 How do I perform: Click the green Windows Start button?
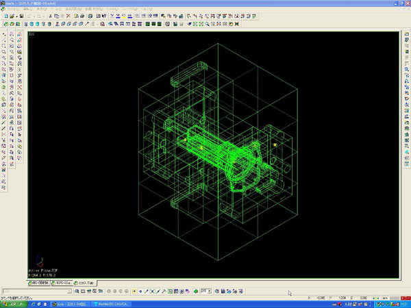(11, 303)
